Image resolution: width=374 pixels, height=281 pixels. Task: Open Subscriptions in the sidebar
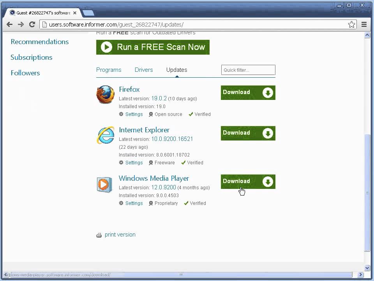pyautogui.click(x=32, y=57)
